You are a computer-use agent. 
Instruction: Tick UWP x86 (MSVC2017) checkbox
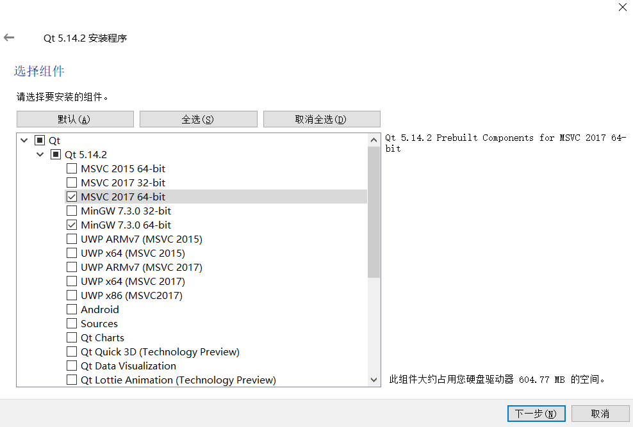(72, 296)
